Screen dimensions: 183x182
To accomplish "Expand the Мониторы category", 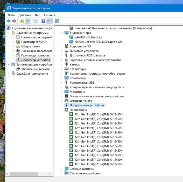I will [62, 92].
